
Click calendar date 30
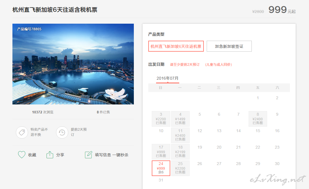(277, 164)
